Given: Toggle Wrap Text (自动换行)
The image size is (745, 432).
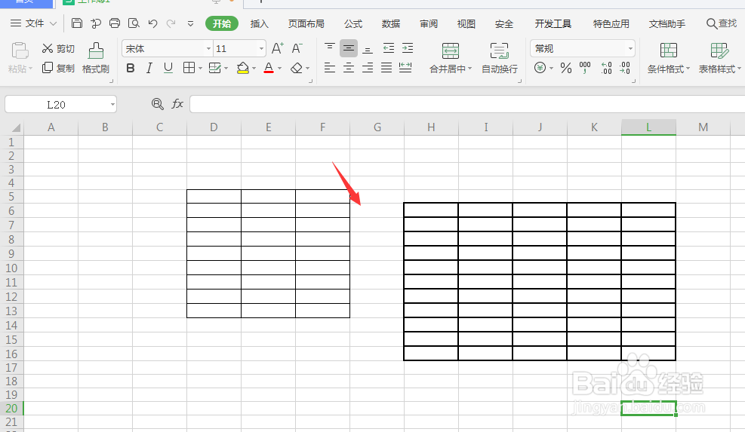Looking at the screenshot, I should pos(500,57).
